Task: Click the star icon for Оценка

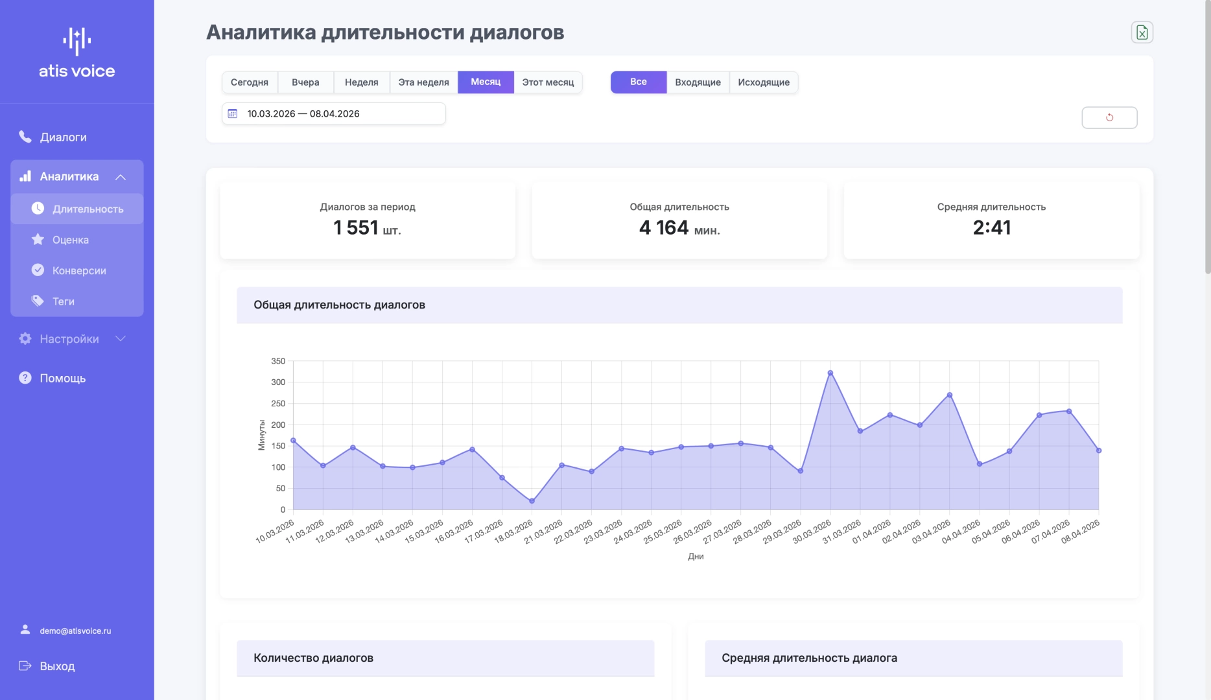Action: coord(38,239)
